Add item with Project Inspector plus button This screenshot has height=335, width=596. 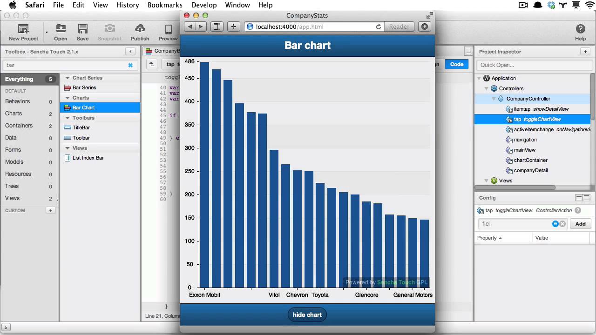tap(585, 52)
